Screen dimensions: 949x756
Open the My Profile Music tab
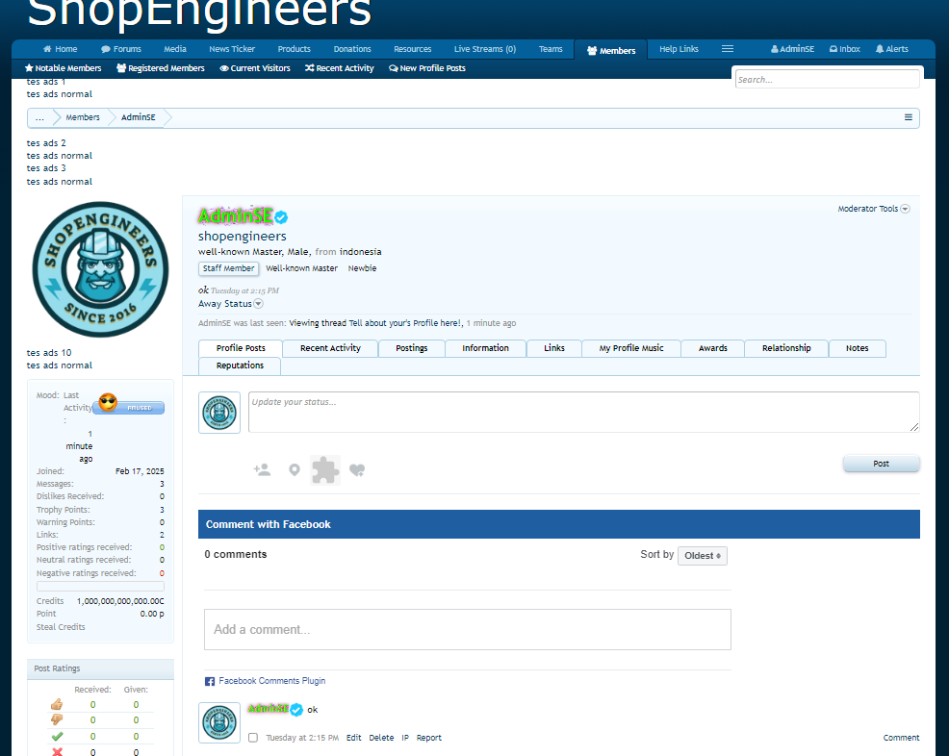[631, 348]
